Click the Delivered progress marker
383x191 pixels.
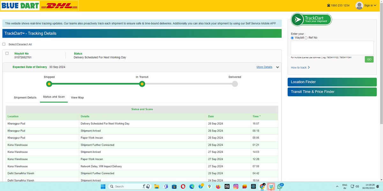(235, 84)
